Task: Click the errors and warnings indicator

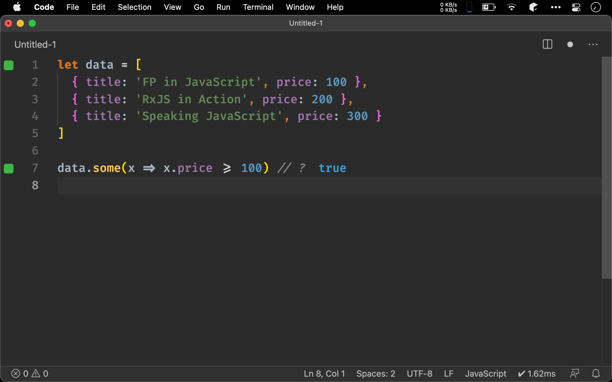Action: (x=30, y=373)
